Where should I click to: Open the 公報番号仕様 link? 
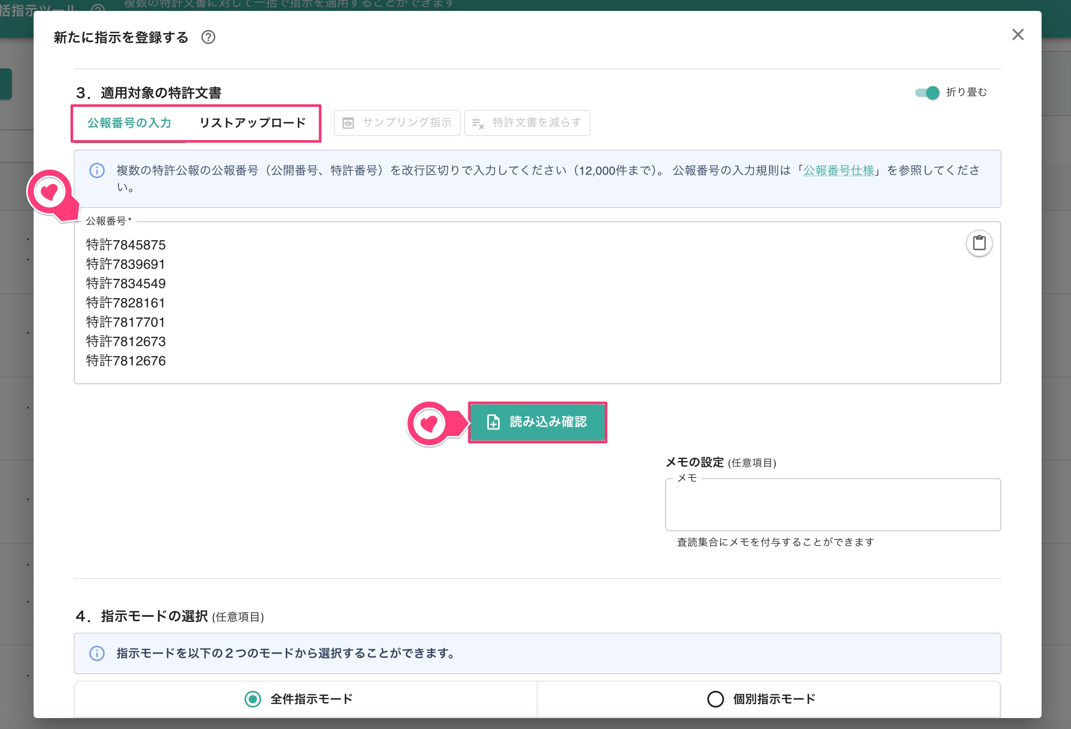click(838, 170)
